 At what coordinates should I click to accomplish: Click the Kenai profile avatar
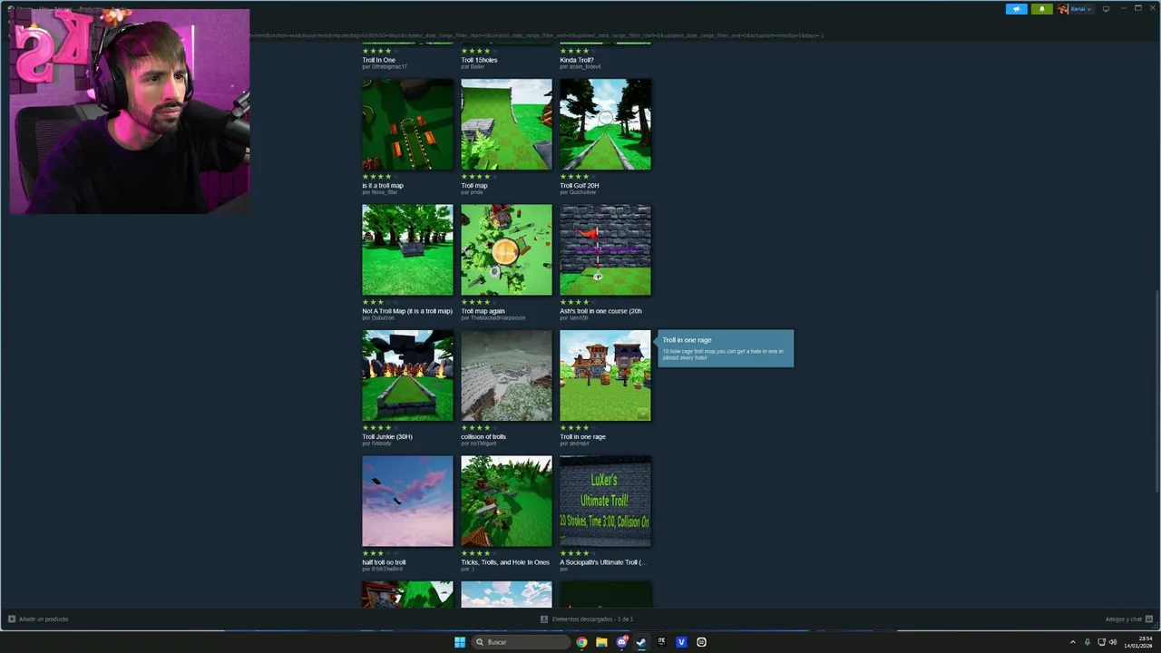tap(1063, 9)
